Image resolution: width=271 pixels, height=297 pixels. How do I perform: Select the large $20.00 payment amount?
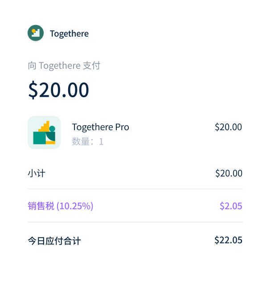pyautogui.click(x=58, y=90)
